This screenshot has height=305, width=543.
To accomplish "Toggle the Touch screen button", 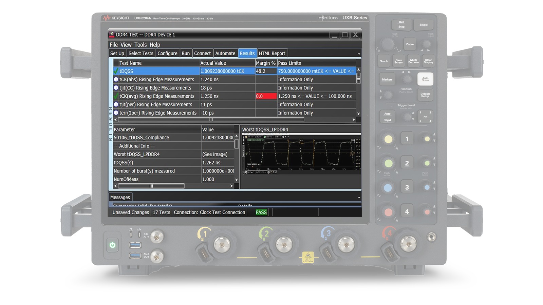I will (383, 61).
